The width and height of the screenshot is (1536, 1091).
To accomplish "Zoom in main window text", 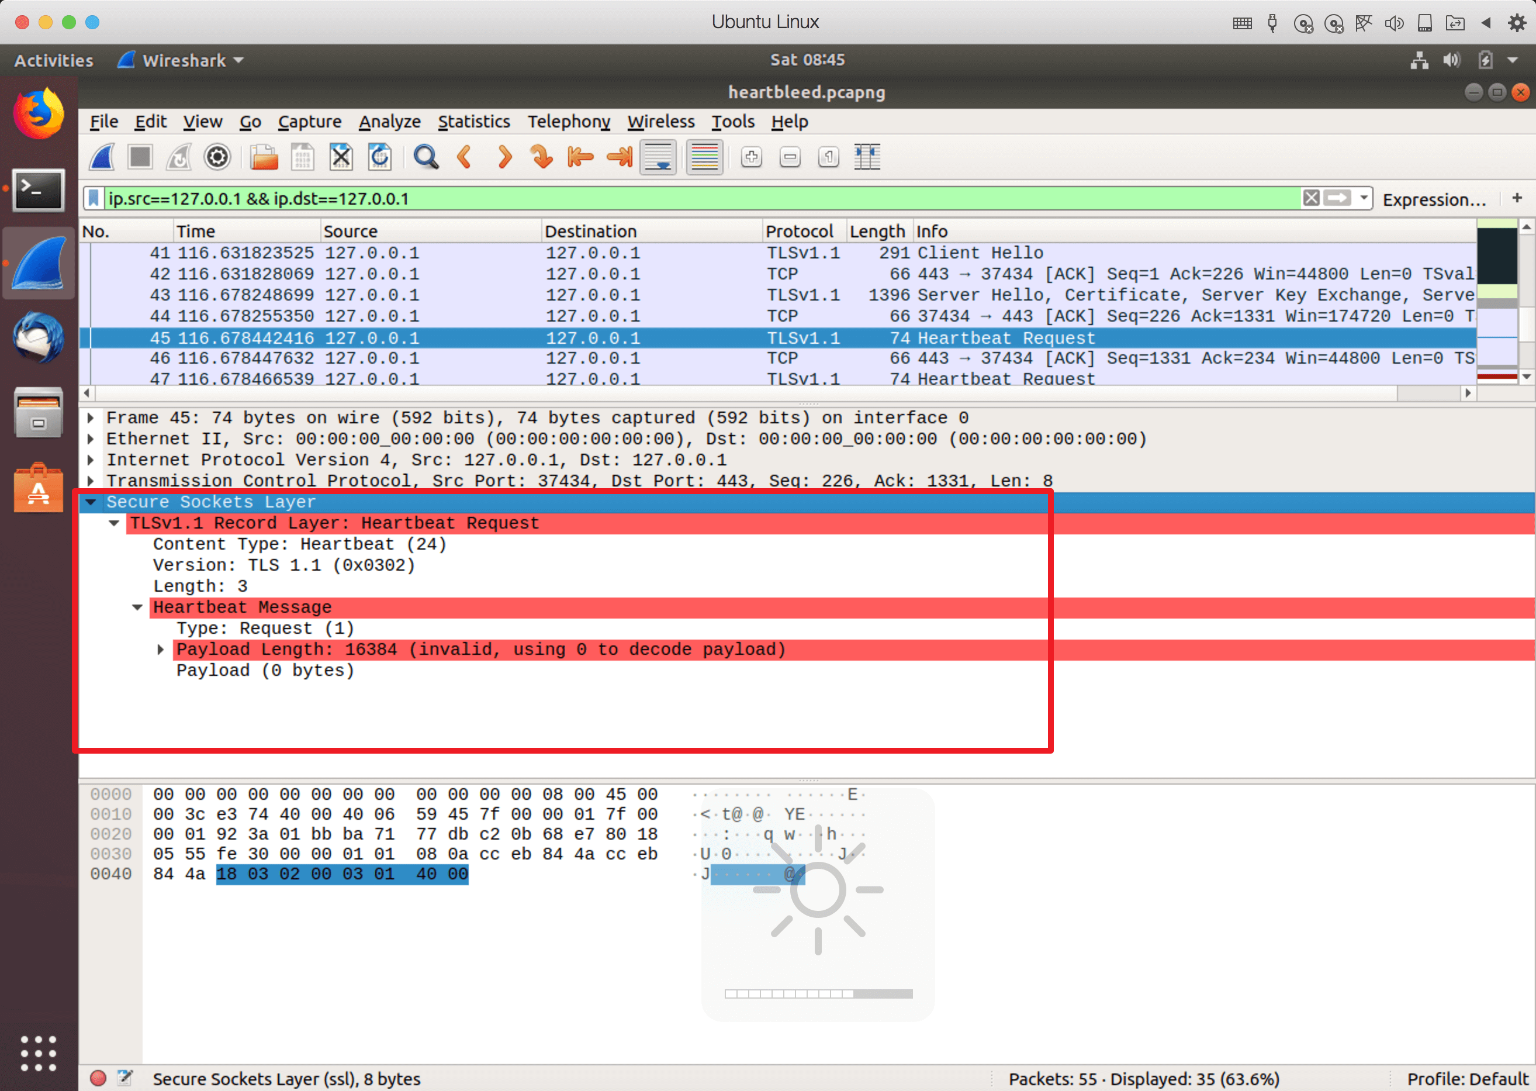I will coord(751,158).
